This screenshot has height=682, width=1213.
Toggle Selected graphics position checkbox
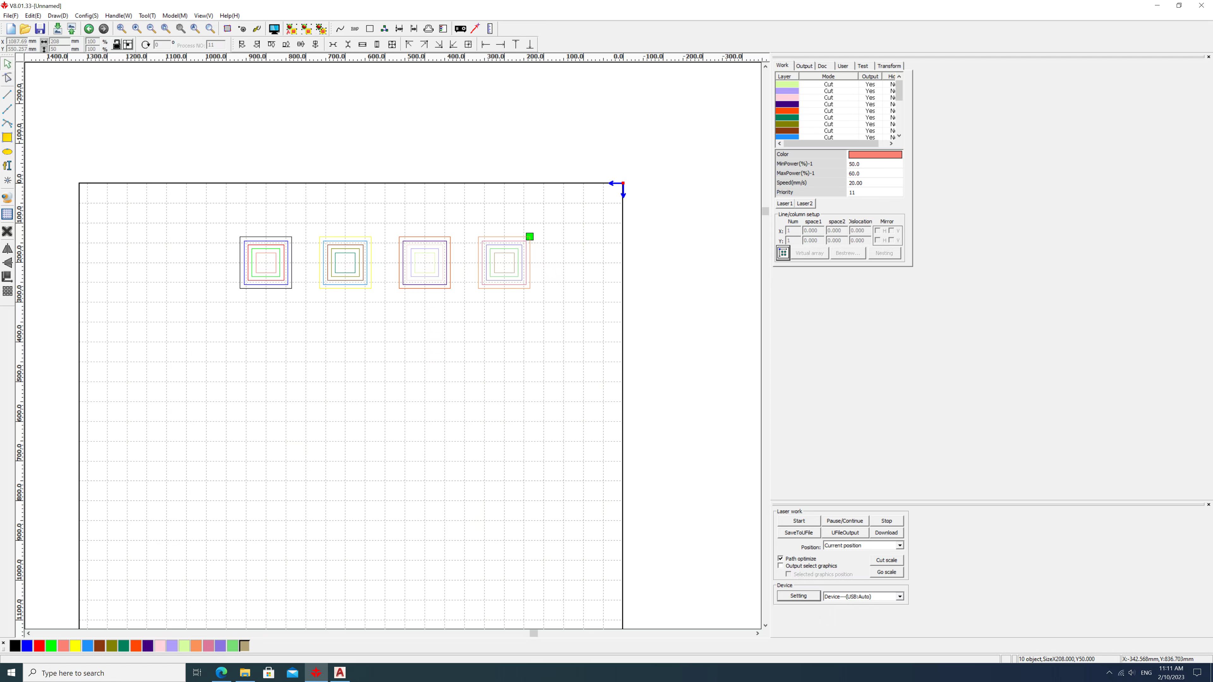[789, 574]
